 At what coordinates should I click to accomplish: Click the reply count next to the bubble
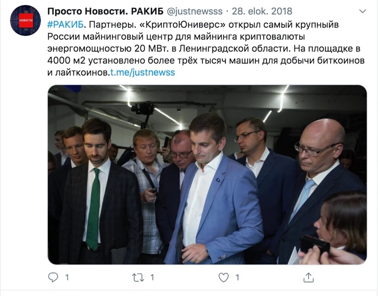[x=67, y=278]
